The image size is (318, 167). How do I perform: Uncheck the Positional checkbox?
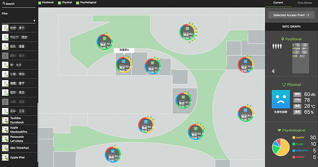(x=40, y=3)
